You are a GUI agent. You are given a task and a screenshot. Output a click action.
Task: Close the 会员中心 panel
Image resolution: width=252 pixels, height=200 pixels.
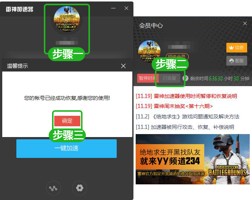(245, 23)
